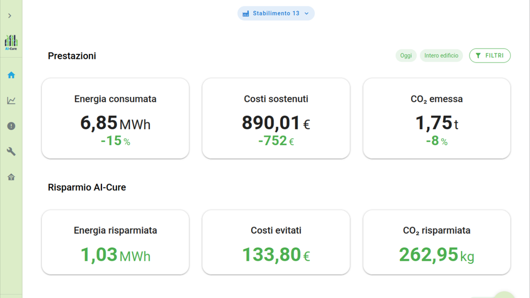Click the factory icon beside Stabilimento 13
The height and width of the screenshot is (298, 530).
coord(246,13)
